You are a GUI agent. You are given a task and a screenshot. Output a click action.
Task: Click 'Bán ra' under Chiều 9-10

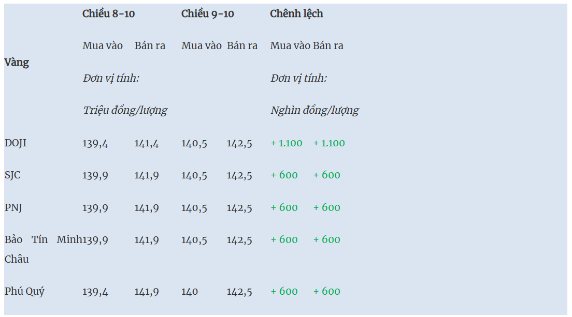[242, 46]
